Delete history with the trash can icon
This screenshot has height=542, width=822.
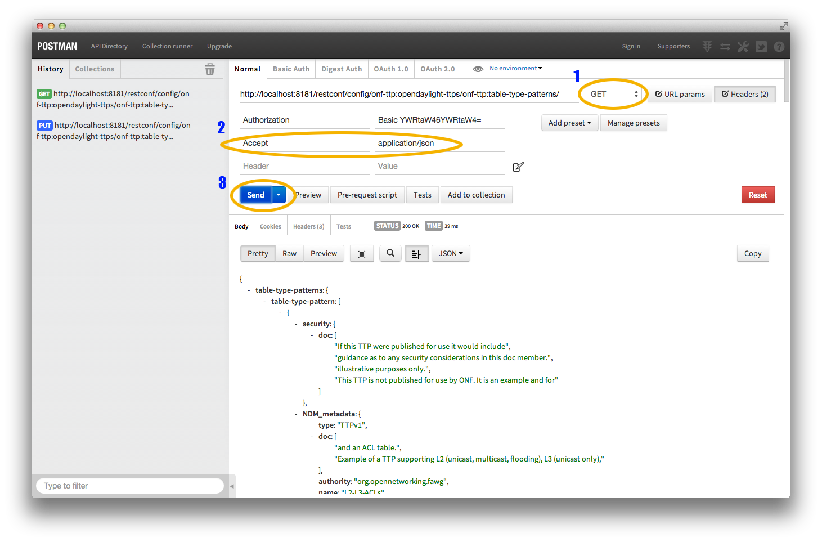[210, 69]
